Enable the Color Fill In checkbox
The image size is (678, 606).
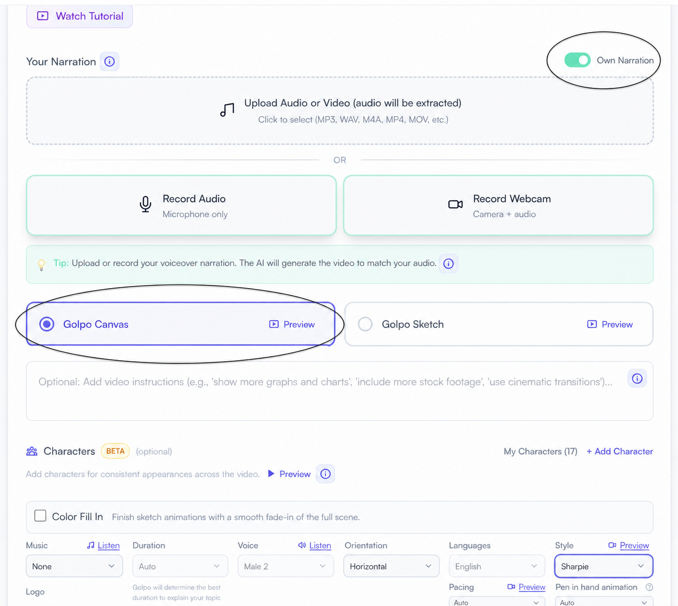click(40, 516)
